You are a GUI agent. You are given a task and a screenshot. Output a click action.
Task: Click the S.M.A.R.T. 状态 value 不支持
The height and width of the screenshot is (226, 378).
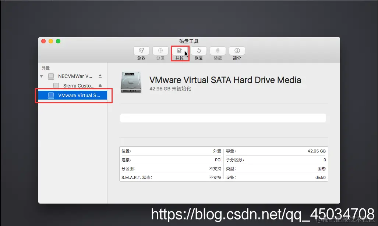coord(215,177)
